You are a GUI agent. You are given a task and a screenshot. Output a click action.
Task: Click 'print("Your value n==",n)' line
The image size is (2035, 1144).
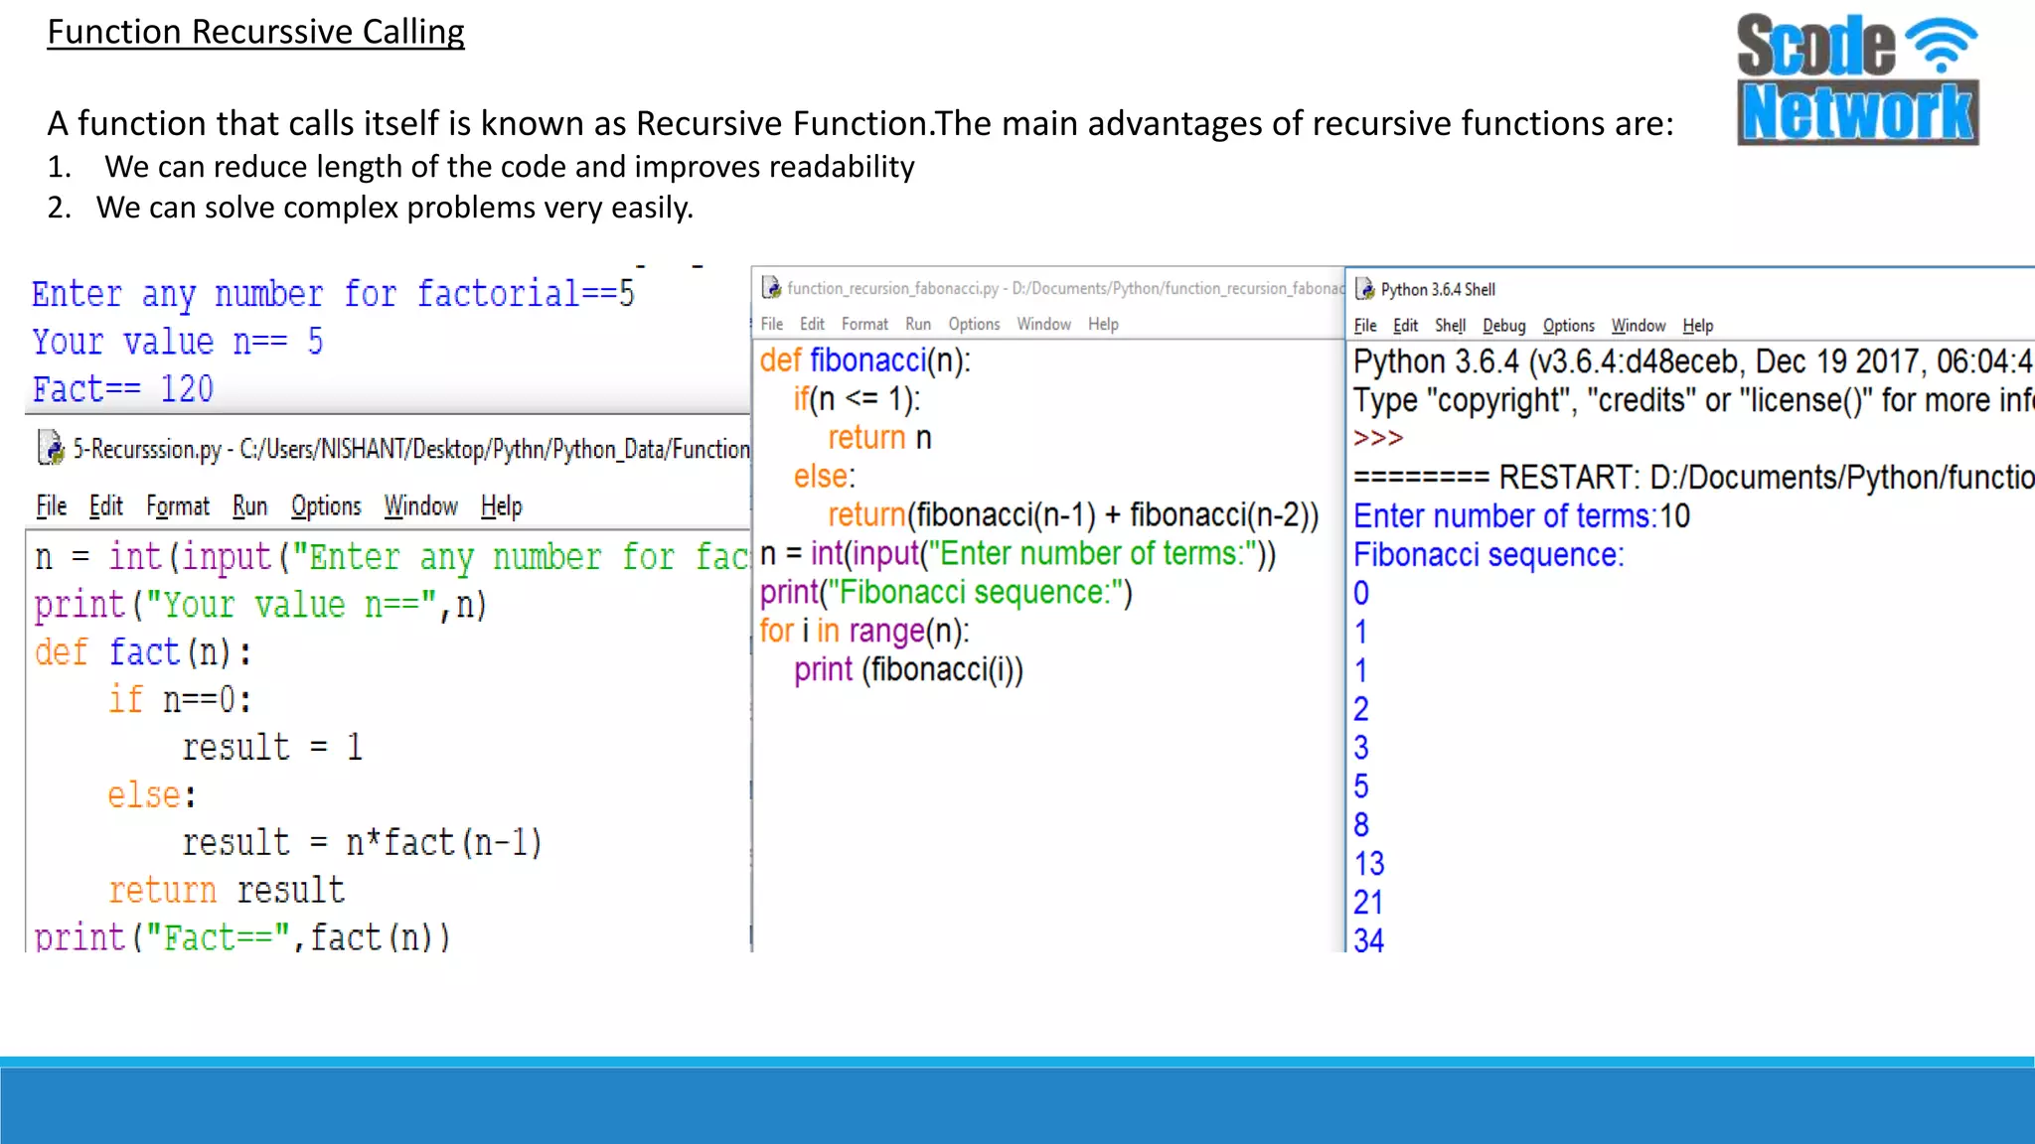[260, 605]
